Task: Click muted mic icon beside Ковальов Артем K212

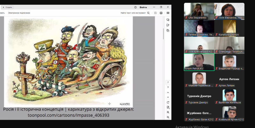Action: coord(217,119)
